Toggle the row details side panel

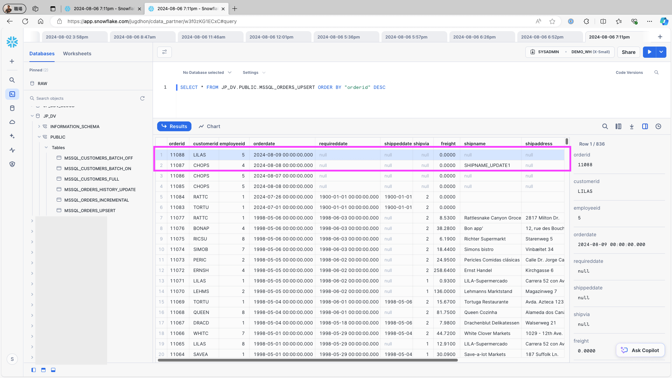tap(645, 126)
